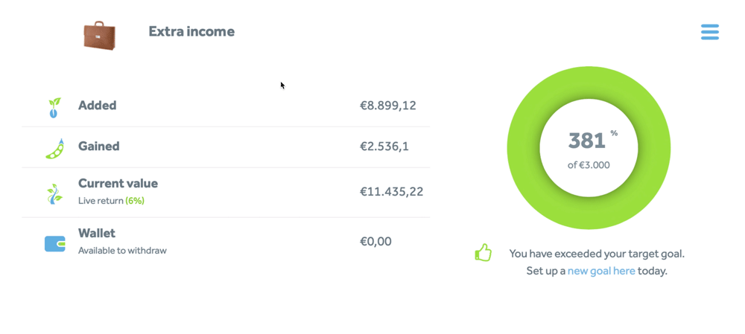Open the hamburger menu icon

pyautogui.click(x=710, y=32)
